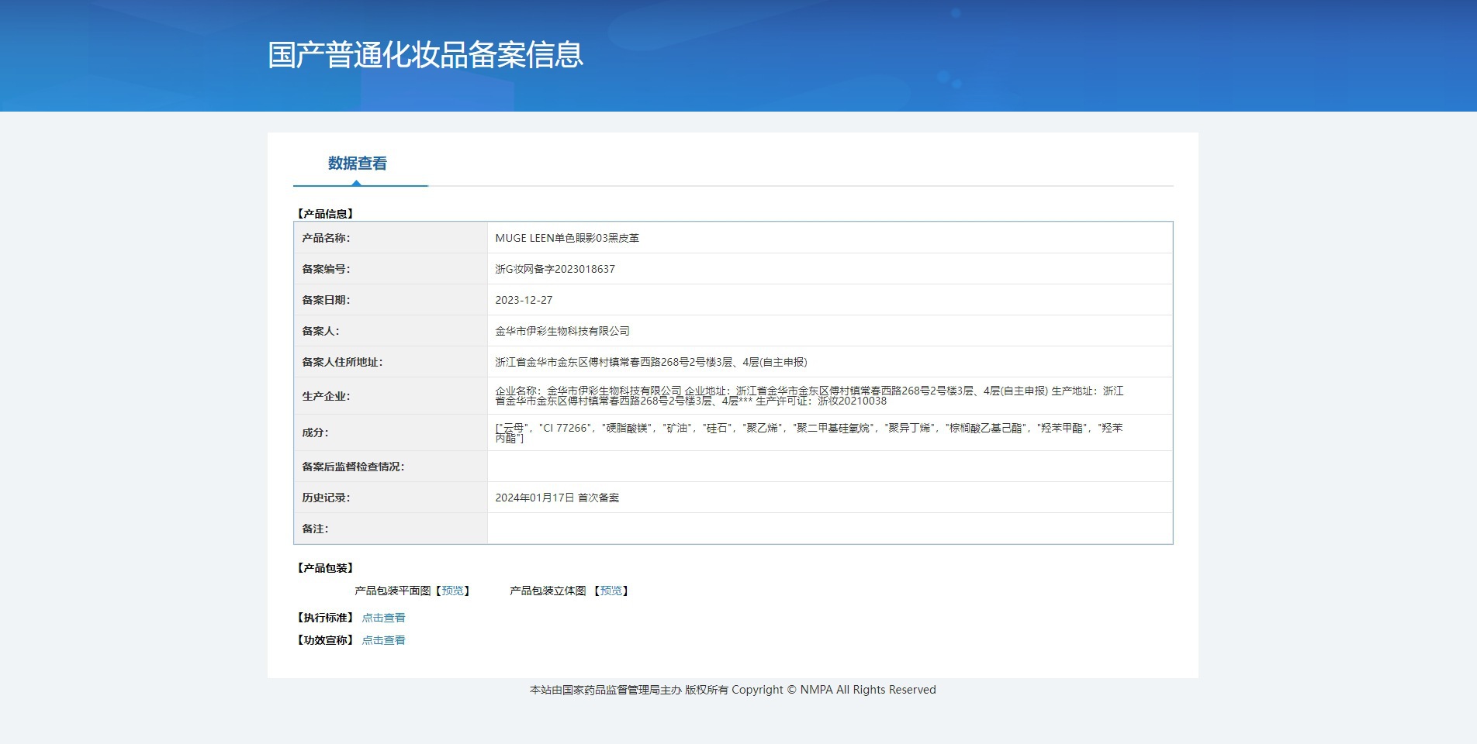This screenshot has width=1477, height=744.
Task: Preview the 产品包装平面图 image
Action: tap(452, 591)
